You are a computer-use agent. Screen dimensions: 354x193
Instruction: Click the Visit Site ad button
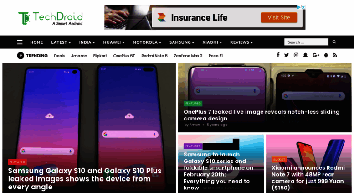coord(279,17)
